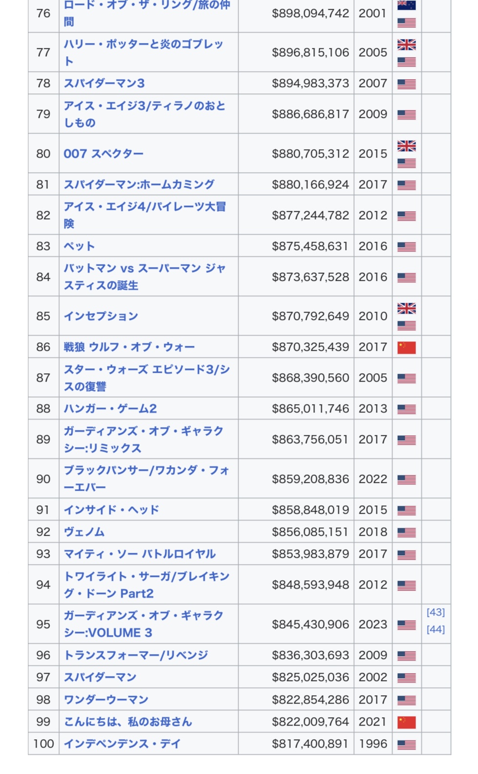Viewport: 478px width, 774px height.
Task: Click citation reference [43]
Action: point(435,612)
